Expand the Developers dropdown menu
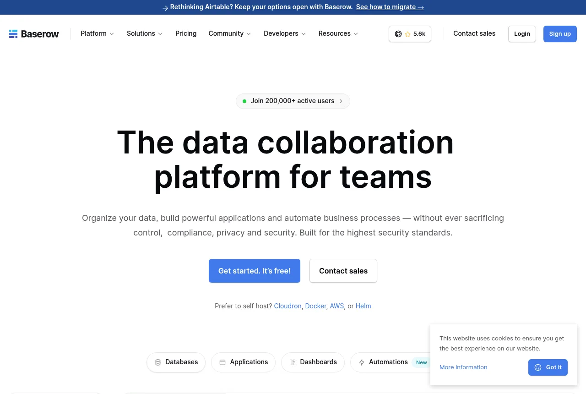 pyautogui.click(x=285, y=33)
